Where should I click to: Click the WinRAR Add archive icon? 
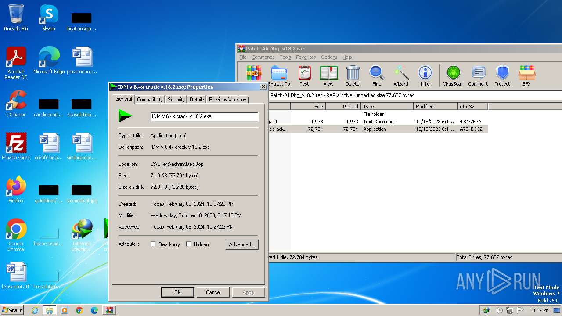[254, 73]
